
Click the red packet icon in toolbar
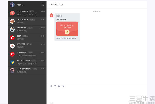(63, 86)
